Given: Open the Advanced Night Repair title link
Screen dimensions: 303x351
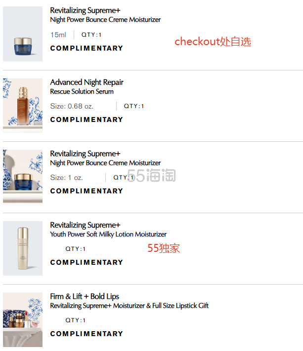Looking at the screenshot, I should [x=87, y=82].
